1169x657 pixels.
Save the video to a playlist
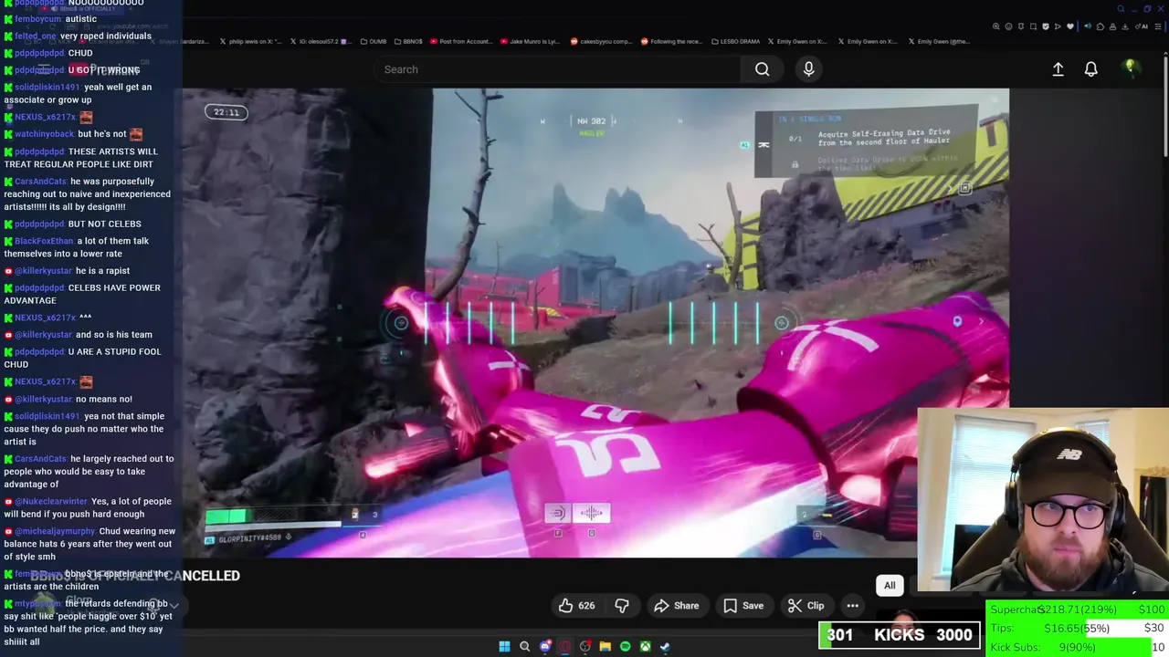pyautogui.click(x=743, y=605)
